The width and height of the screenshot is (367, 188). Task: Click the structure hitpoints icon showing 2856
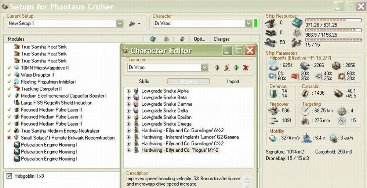pos(337,65)
